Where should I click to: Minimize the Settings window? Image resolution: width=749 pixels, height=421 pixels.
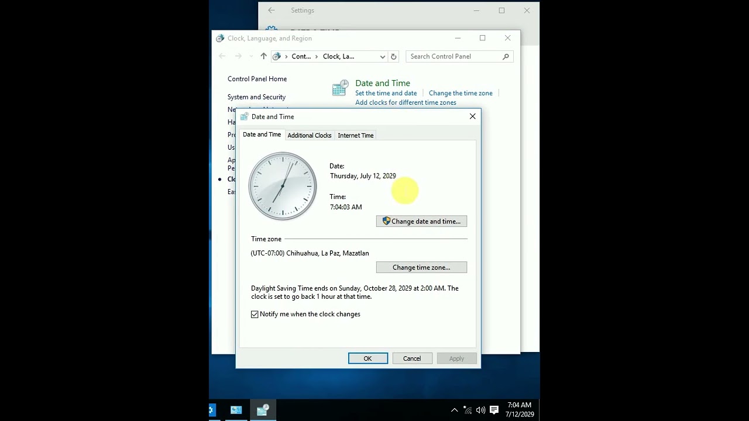[476, 11]
